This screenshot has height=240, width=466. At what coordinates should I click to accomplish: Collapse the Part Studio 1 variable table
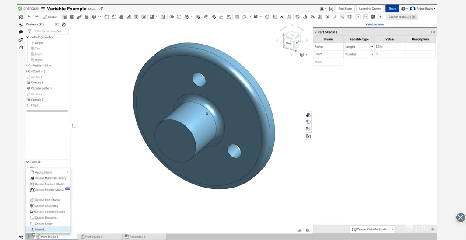coord(316,32)
